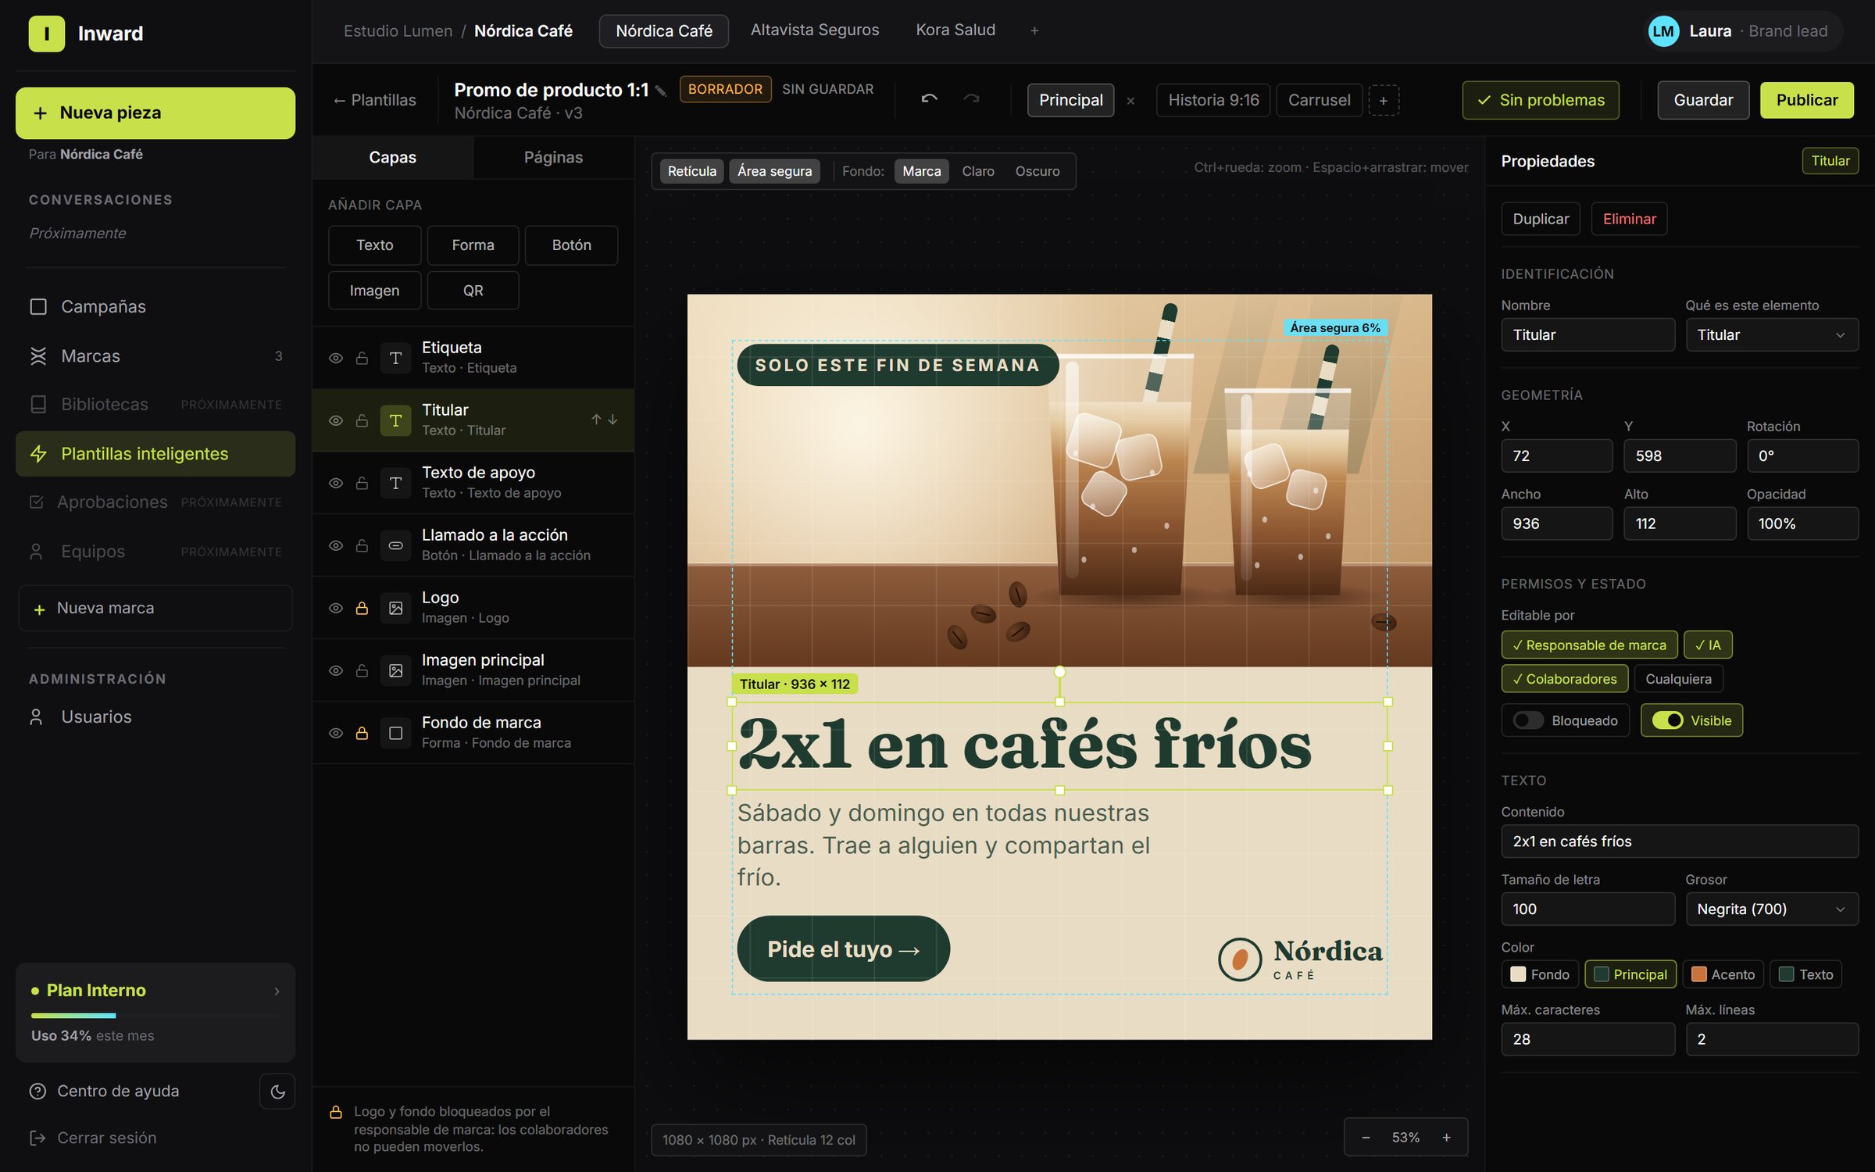Image resolution: width=1875 pixels, height=1172 pixels.
Task: Open the Carrusel format tab
Action: click(x=1319, y=100)
